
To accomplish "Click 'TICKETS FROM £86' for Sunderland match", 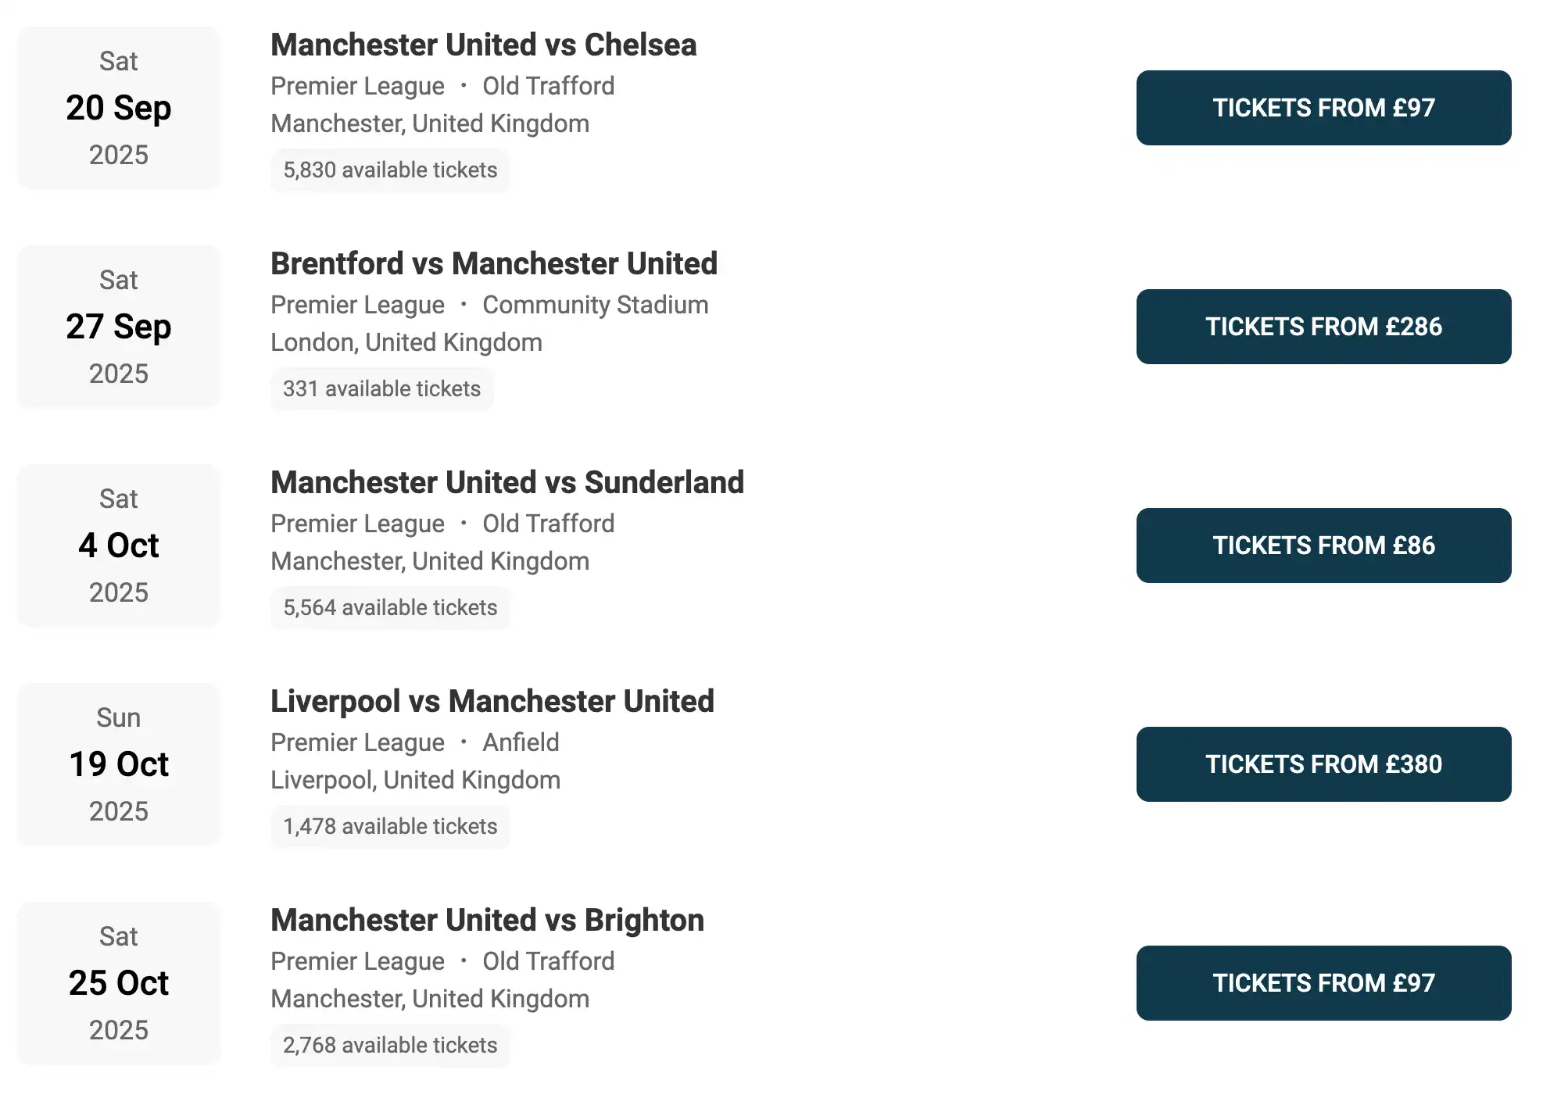I will [1323, 545].
